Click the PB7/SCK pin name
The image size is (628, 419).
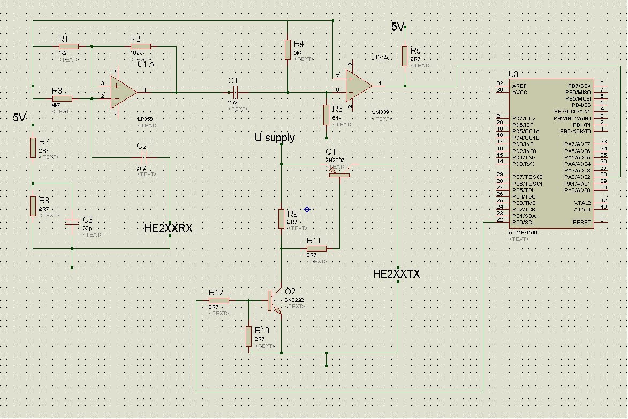coord(579,86)
